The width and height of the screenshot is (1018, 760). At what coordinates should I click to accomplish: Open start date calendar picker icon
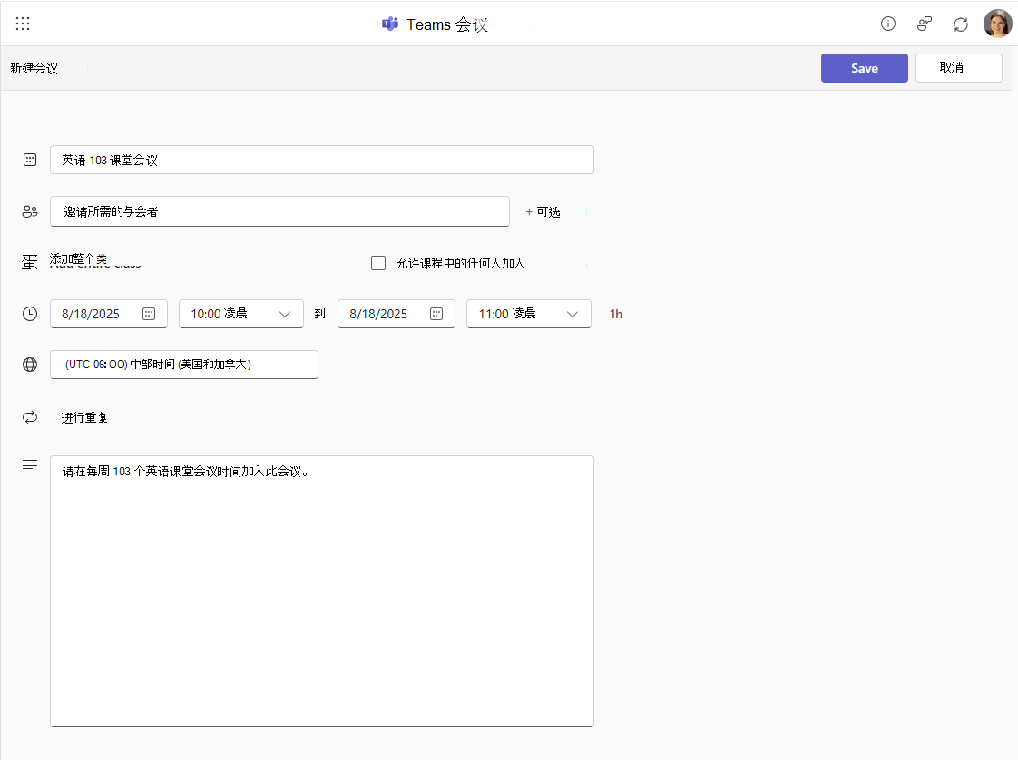click(x=149, y=314)
